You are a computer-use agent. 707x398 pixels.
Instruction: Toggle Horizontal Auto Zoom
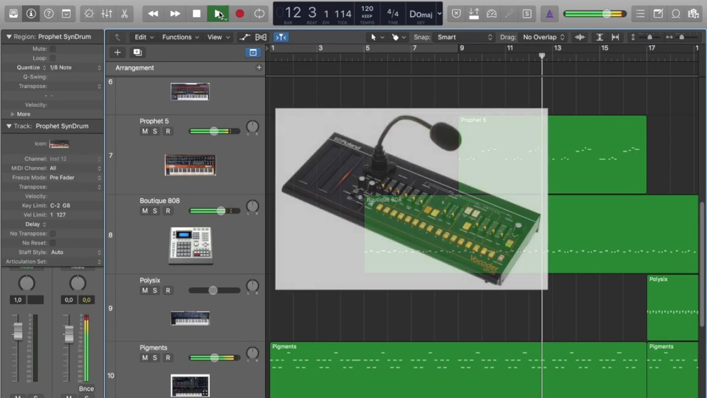pyautogui.click(x=615, y=37)
